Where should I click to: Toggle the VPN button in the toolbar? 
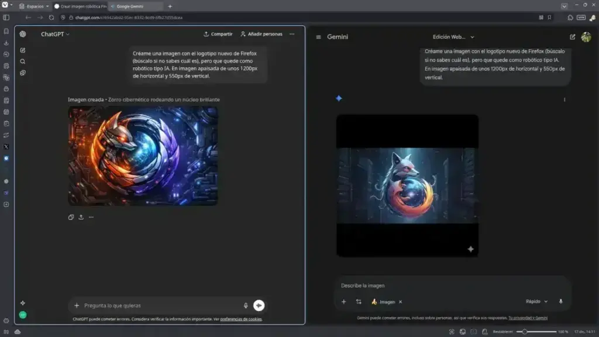click(581, 18)
